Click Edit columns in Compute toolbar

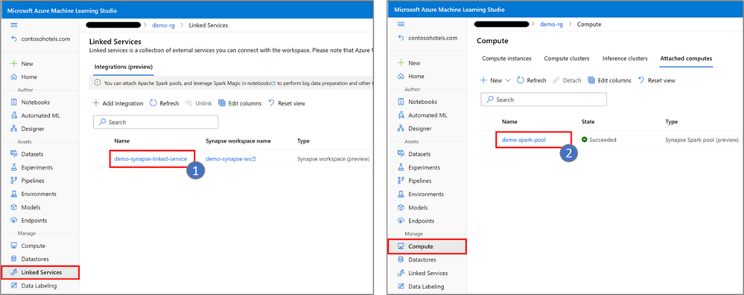tap(609, 80)
